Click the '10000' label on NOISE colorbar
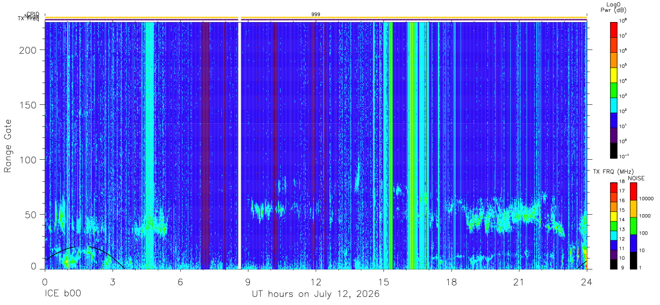660x305 pixels. pos(646,199)
